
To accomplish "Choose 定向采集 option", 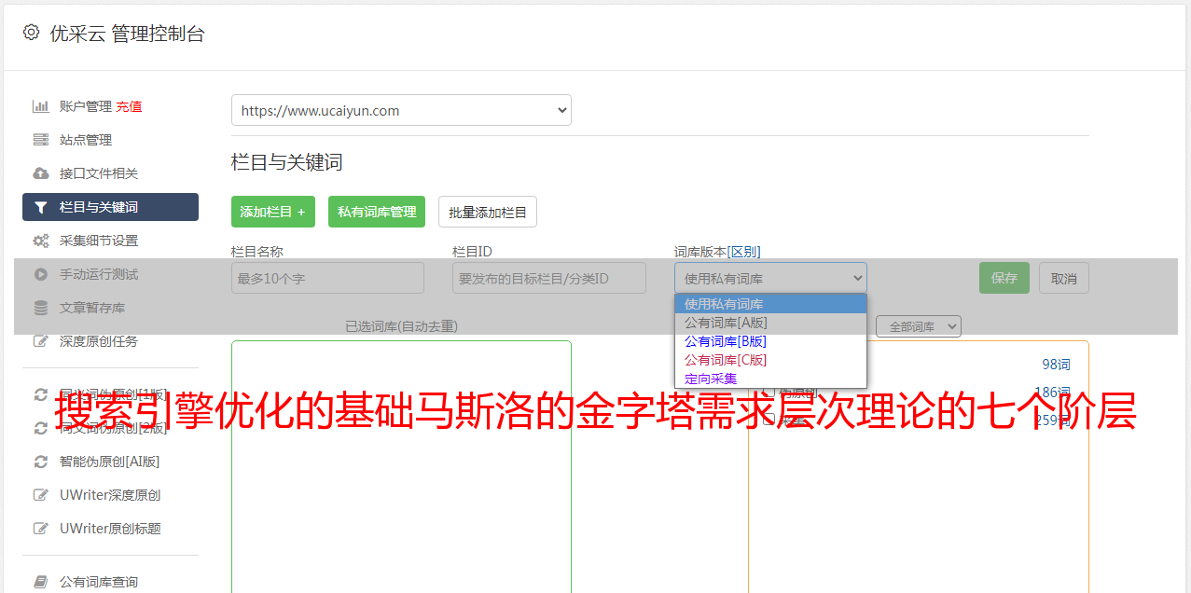I will 770,379.
